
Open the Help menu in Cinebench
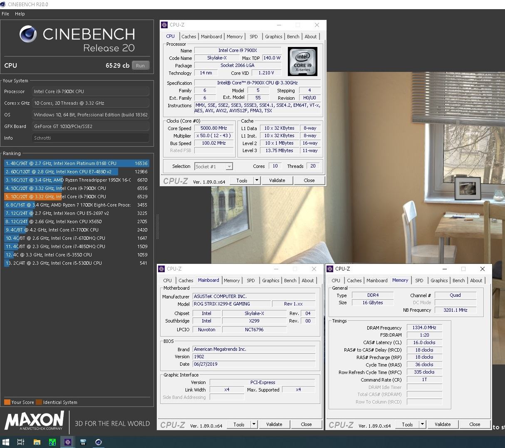coord(20,14)
